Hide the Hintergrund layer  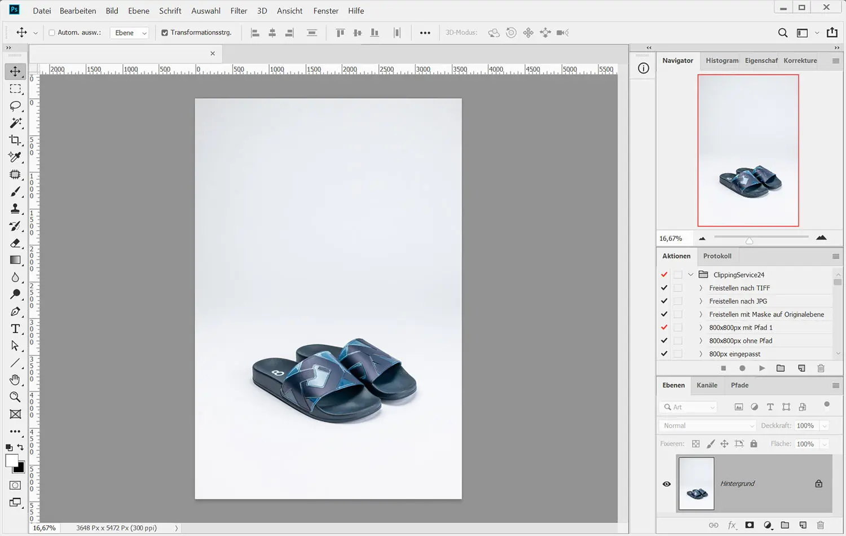pos(667,484)
